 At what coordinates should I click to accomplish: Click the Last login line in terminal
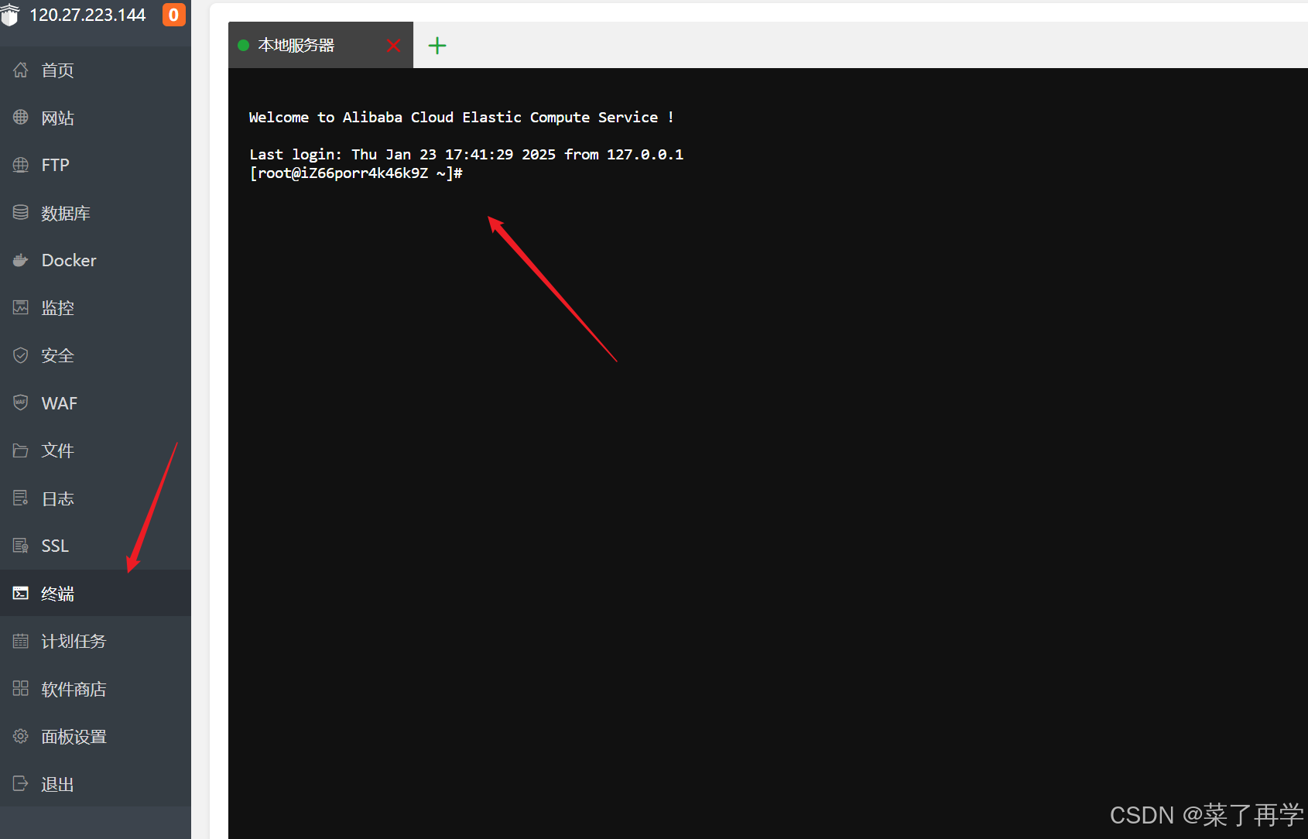(x=466, y=155)
